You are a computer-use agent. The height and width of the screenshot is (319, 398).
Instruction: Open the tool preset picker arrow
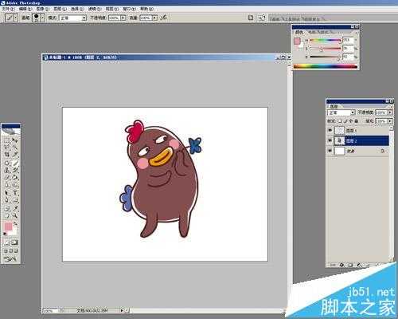point(16,18)
